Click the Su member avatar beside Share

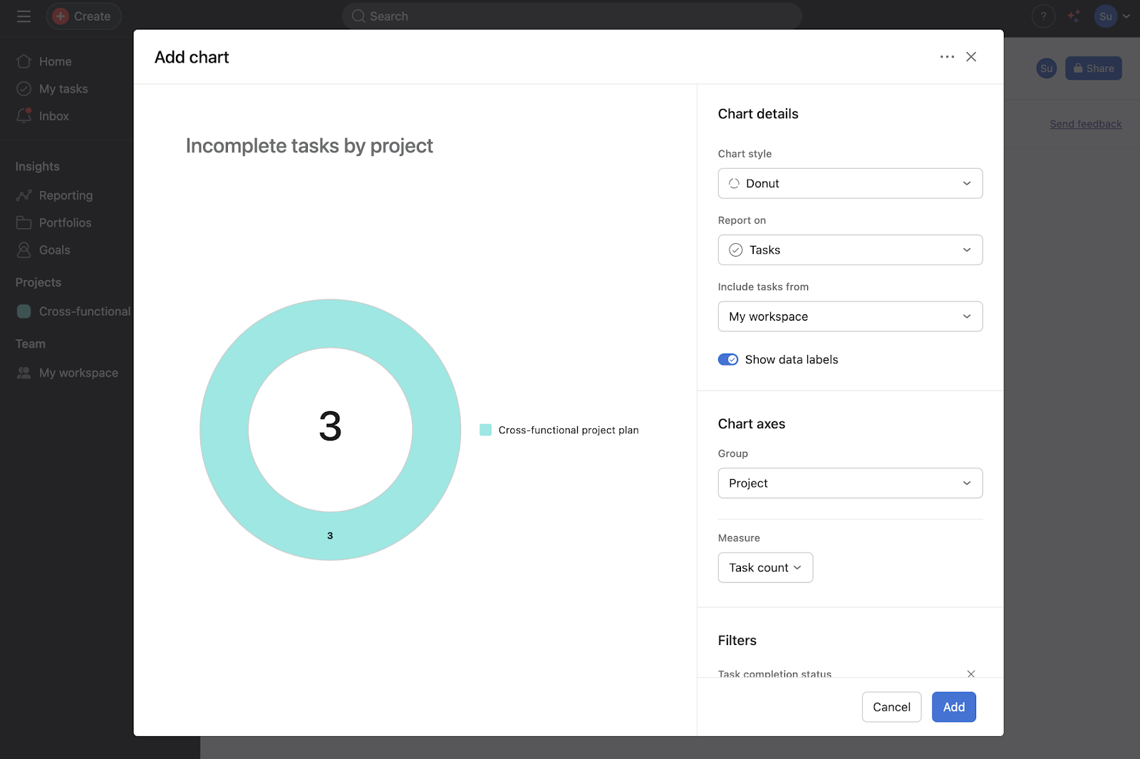(1046, 68)
